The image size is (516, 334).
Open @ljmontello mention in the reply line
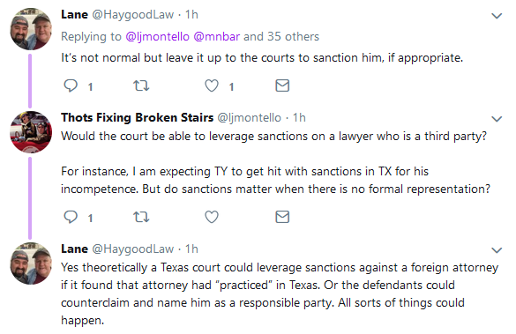click(157, 36)
